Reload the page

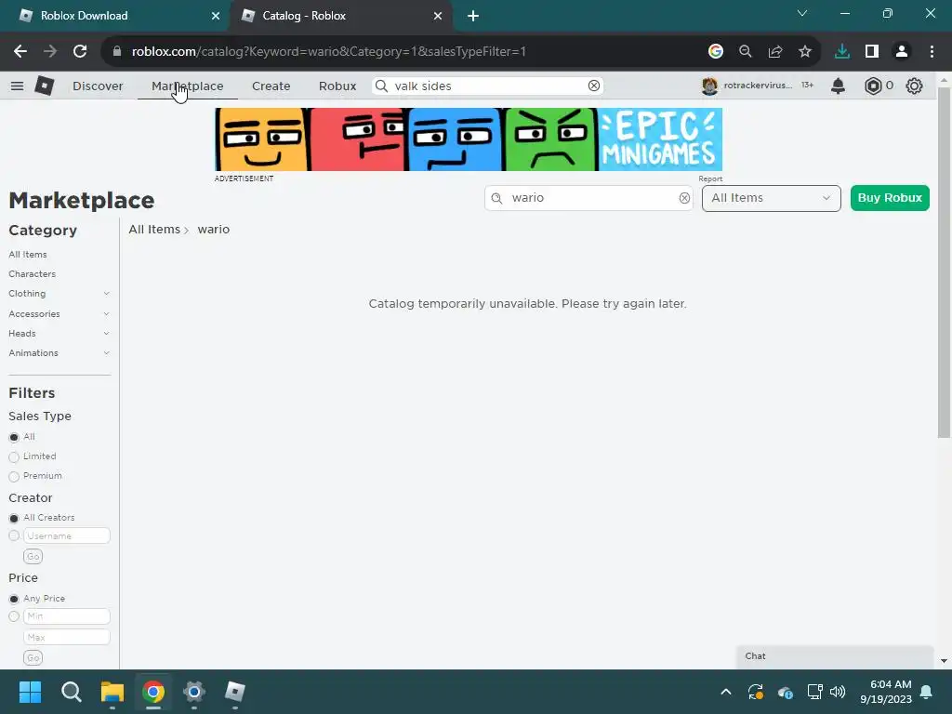coord(80,52)
